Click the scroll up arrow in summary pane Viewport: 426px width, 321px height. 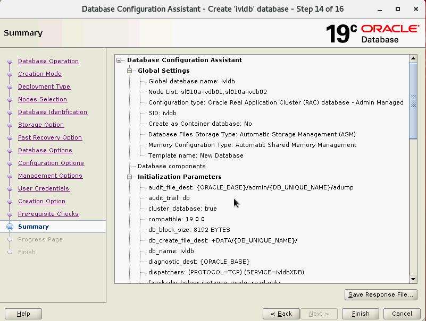[x=413, y=58]
